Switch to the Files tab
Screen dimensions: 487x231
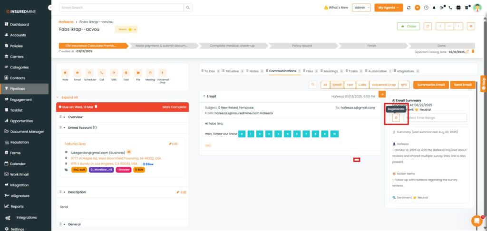[310, 71]
